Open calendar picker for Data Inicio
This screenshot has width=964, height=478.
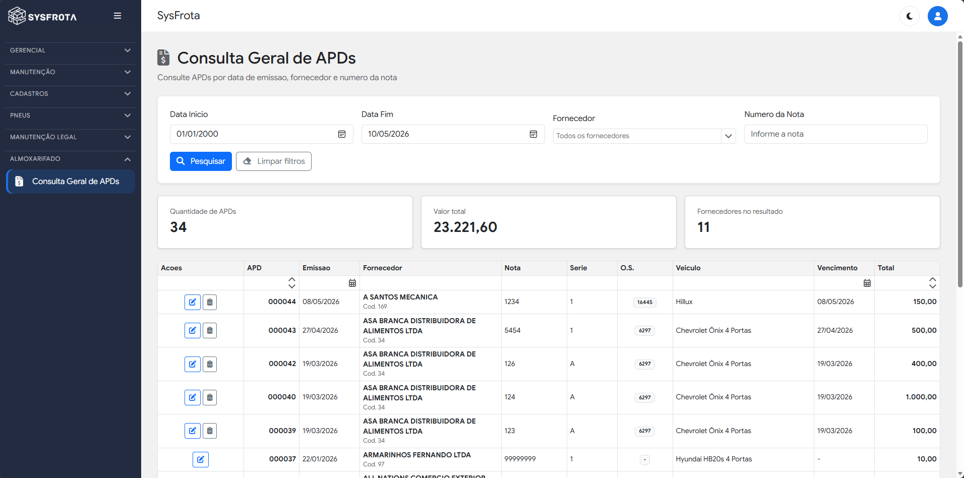342,134
